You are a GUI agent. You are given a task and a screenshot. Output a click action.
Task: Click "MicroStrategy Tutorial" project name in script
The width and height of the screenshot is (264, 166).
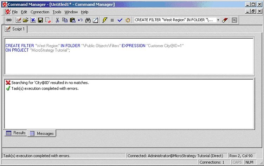(50, 50)
